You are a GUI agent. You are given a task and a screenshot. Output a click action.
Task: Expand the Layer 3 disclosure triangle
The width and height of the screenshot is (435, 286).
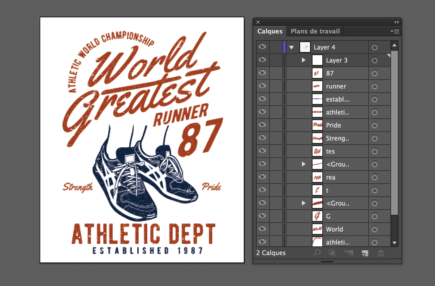coord(304,60)
